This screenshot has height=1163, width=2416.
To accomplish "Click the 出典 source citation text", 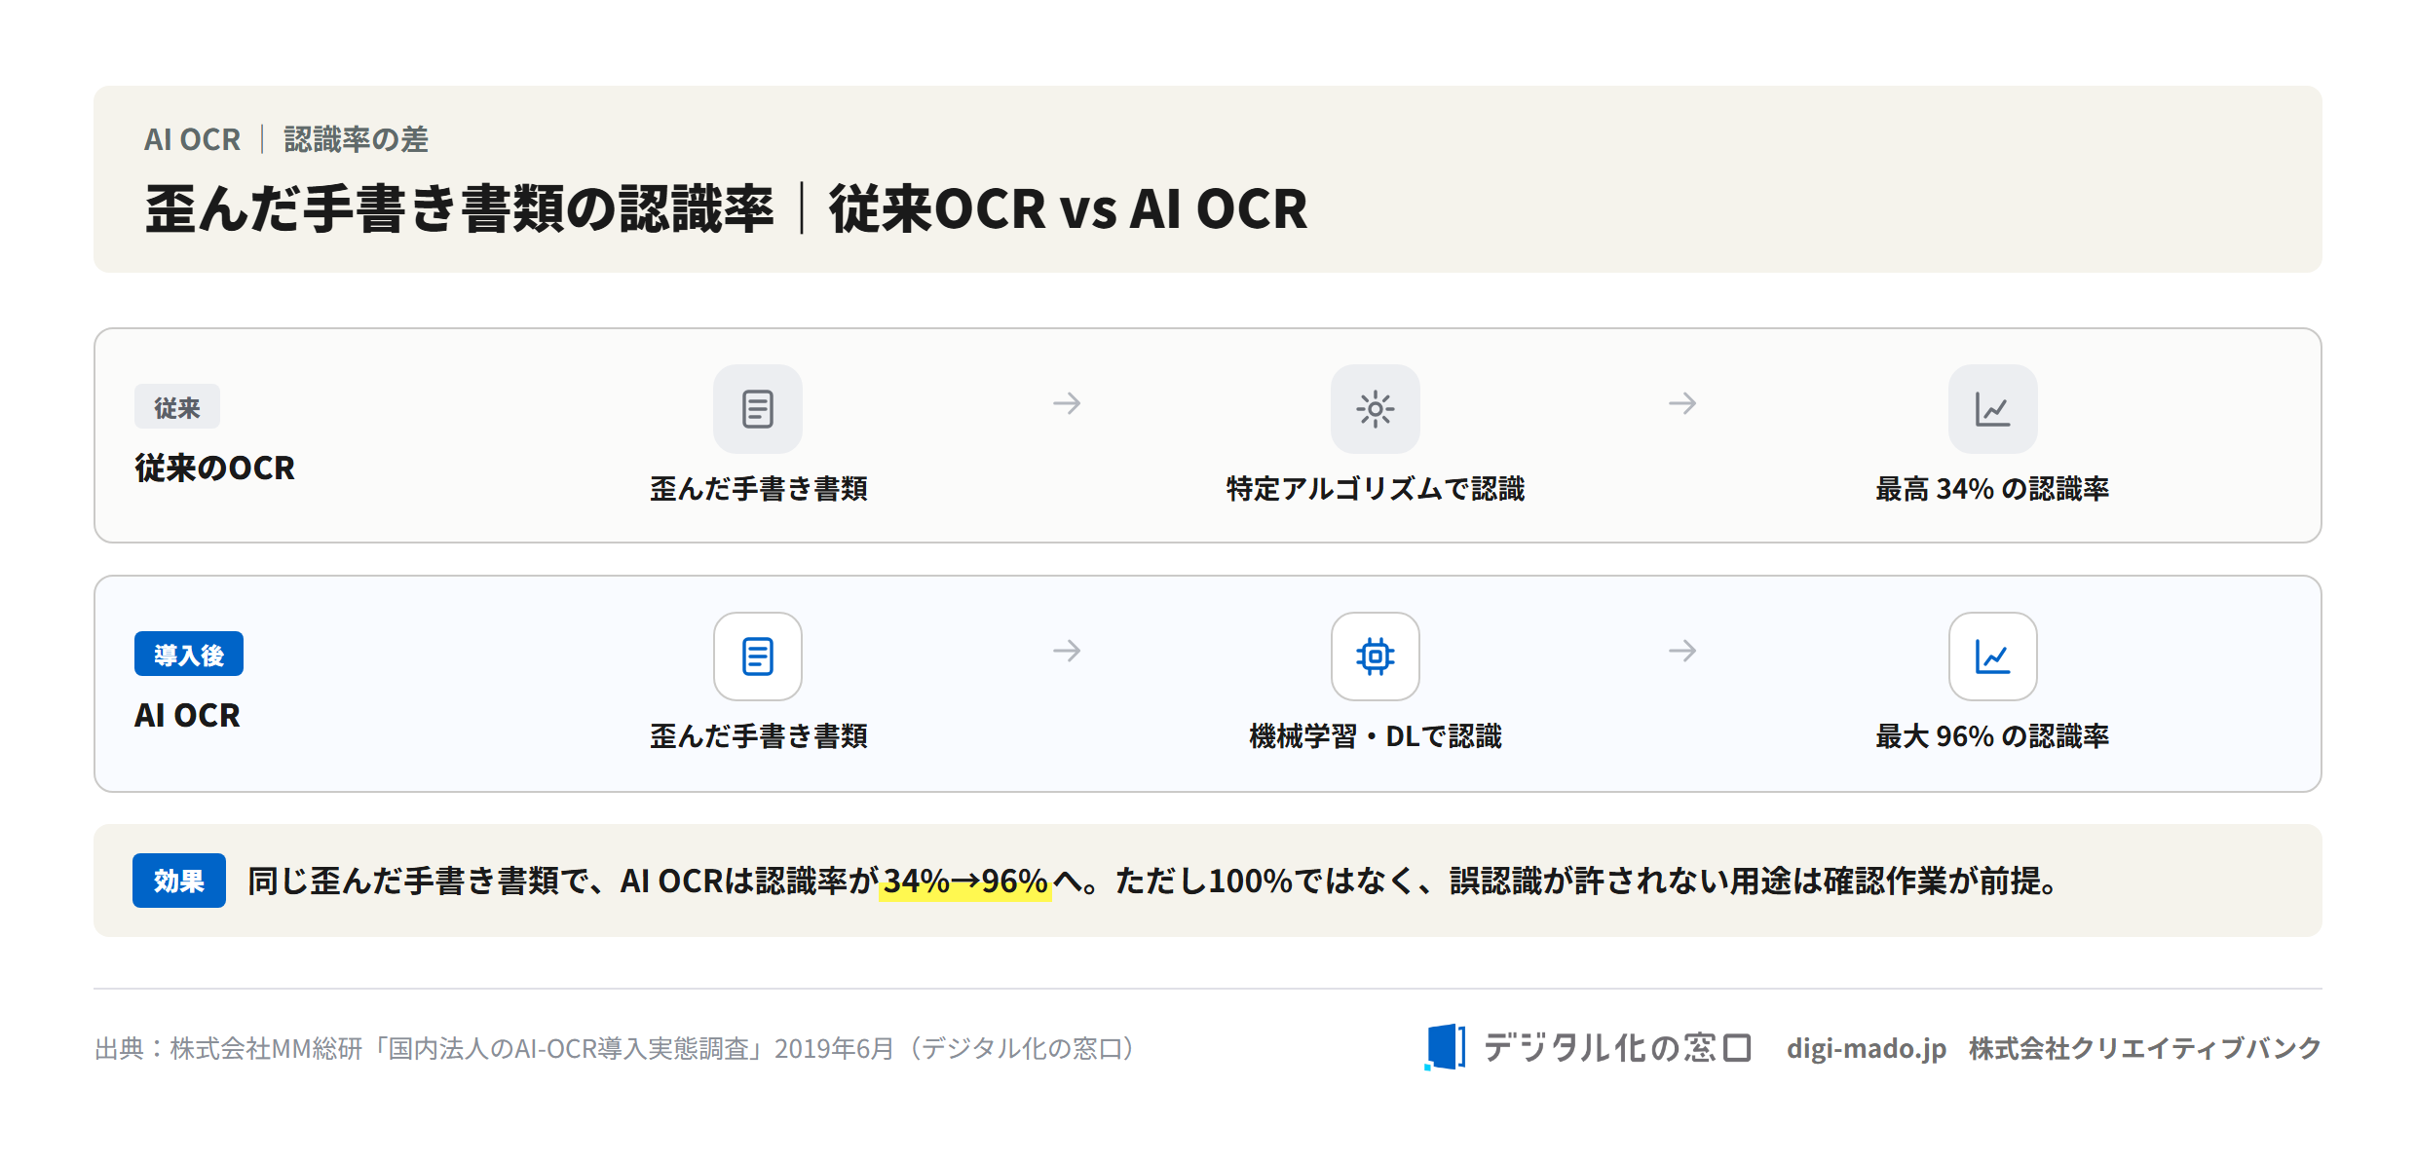I will point(617,1048).
